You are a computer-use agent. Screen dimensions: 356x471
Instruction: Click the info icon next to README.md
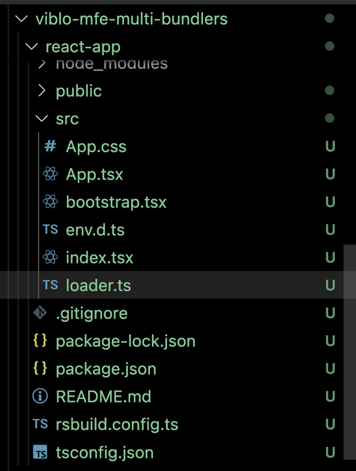pos(41,396)
